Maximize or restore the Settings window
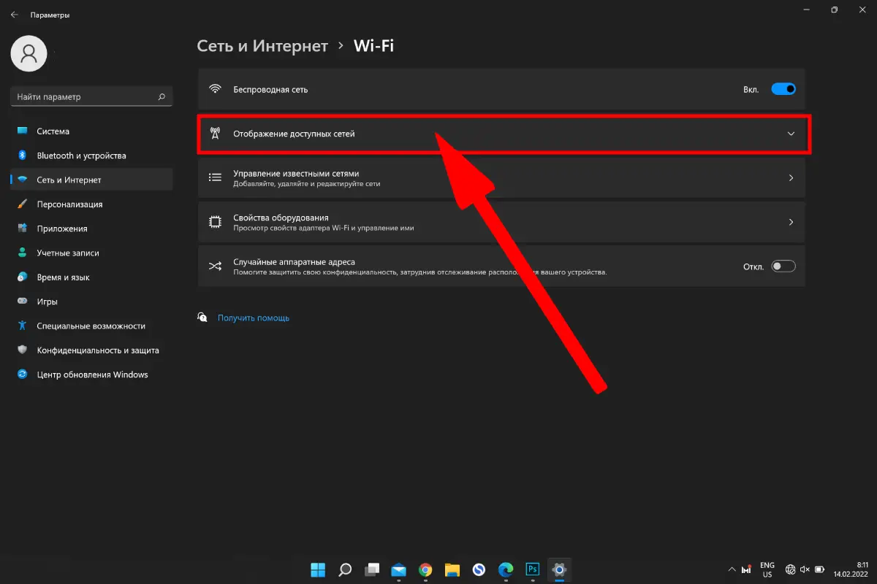The image size is (877, 584). click(x=834, y=9)
